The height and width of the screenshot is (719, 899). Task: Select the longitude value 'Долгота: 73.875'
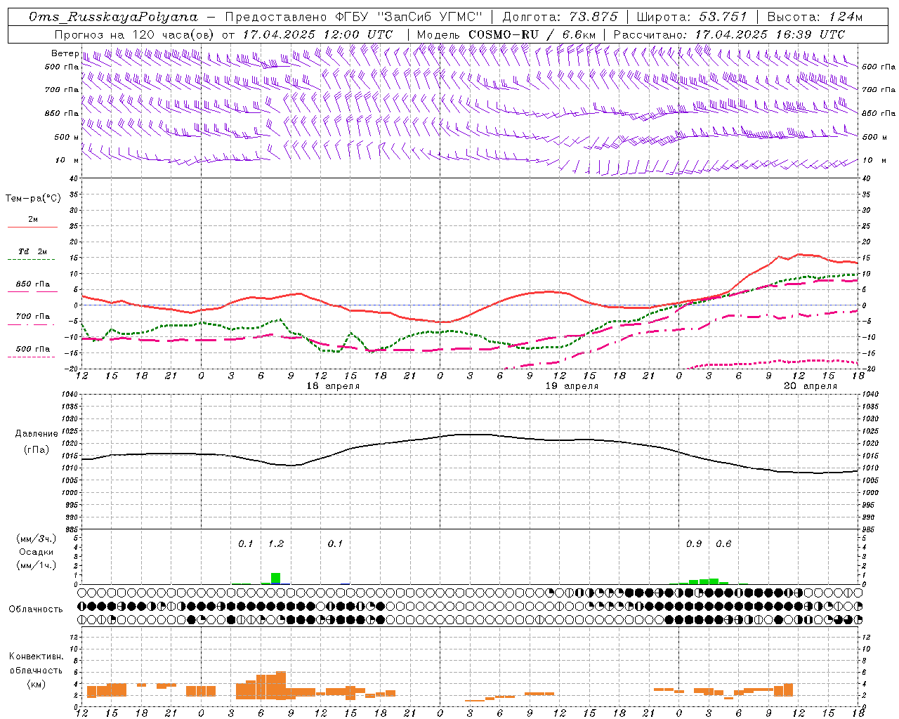560,17
